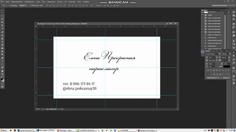Select the Blur tool
Image resolution: width=236 pixels, height=132 pixels.
click(x=2, y=51)
